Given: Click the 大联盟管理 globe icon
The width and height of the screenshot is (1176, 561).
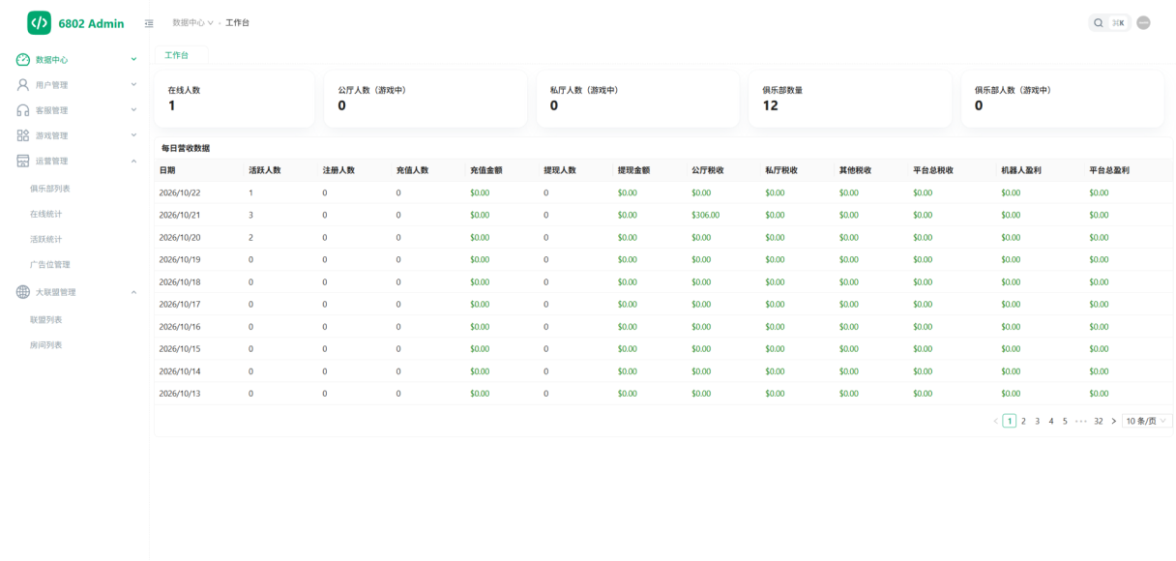Looking at the screenshot, I should 23,292.
